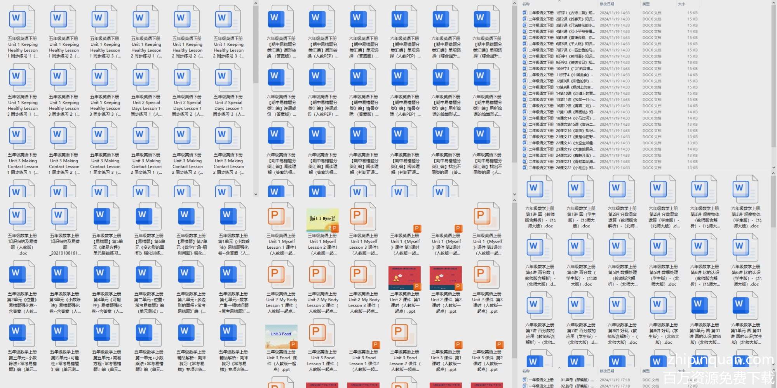The image size is (777, 388).
Task: Click 六年级英语下册 连词成句（答案版）document icon
Action: coord(281,78)
